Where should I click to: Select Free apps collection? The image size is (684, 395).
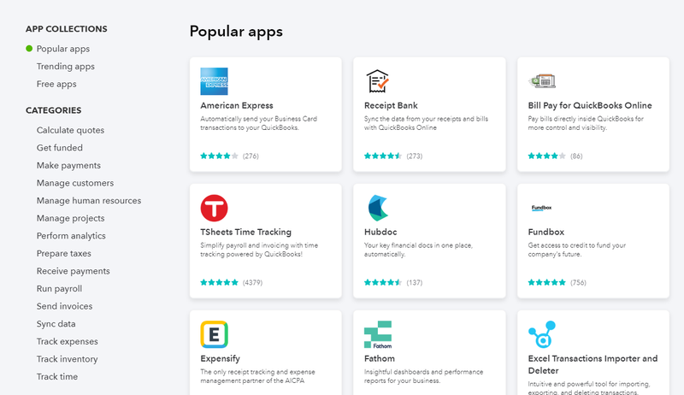tap(56, 84)
